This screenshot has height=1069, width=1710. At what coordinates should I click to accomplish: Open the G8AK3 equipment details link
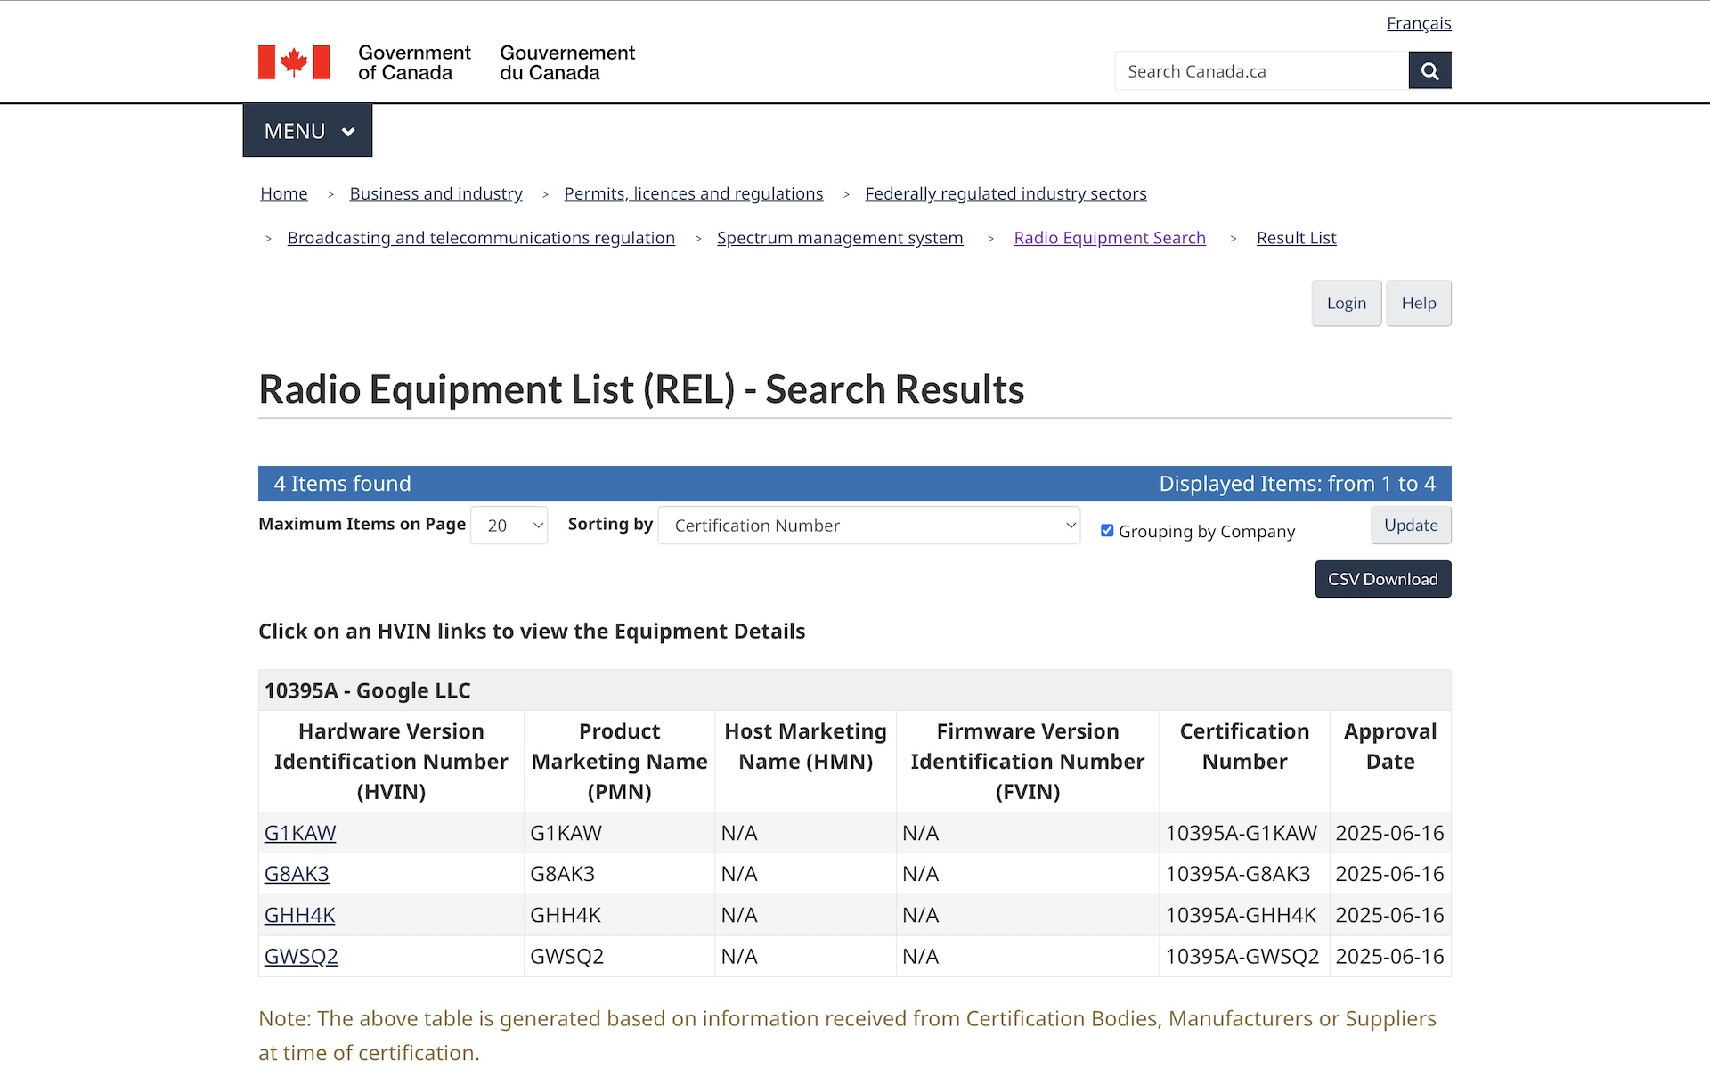coord(297,874)
